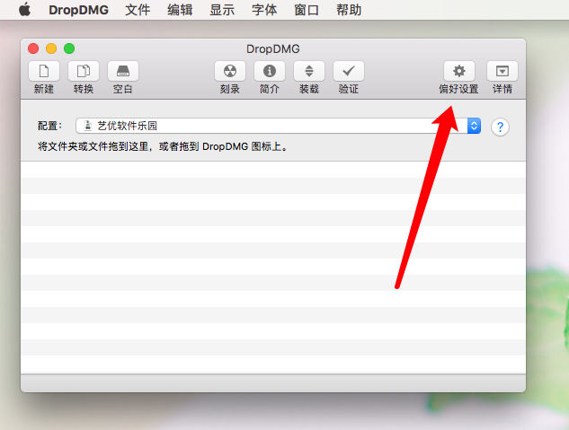The height and width of the screenshot is (430, 569).
Task: Open the 显示 menu
Action: (222, 10)
